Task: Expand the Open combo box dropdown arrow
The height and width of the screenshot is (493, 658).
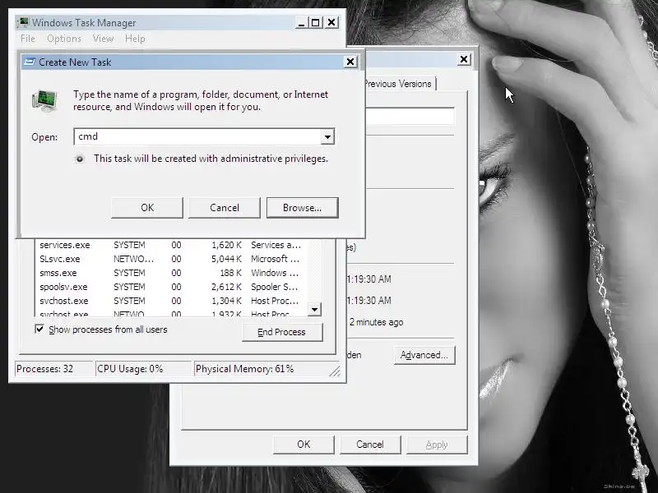Action: click(x=327, y=136)
